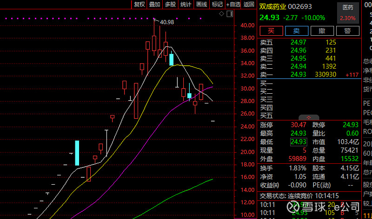
Task: Select the 叠加 overlay option
Action: pos(155,4)
